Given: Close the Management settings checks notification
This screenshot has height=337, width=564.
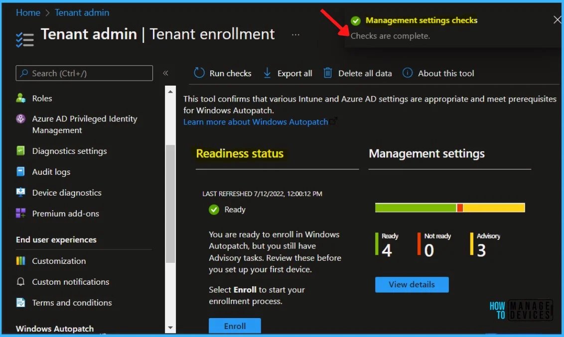Looking at the screenshot, I should click(557, 20).
